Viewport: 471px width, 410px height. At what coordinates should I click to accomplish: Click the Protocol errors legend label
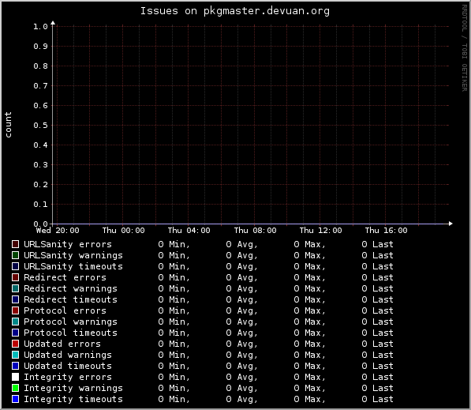(x=65, y=310)
